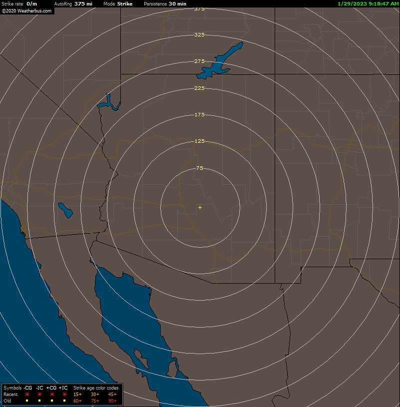
Task: Click the Mode value Strike
Action: (x=125, y=3)
